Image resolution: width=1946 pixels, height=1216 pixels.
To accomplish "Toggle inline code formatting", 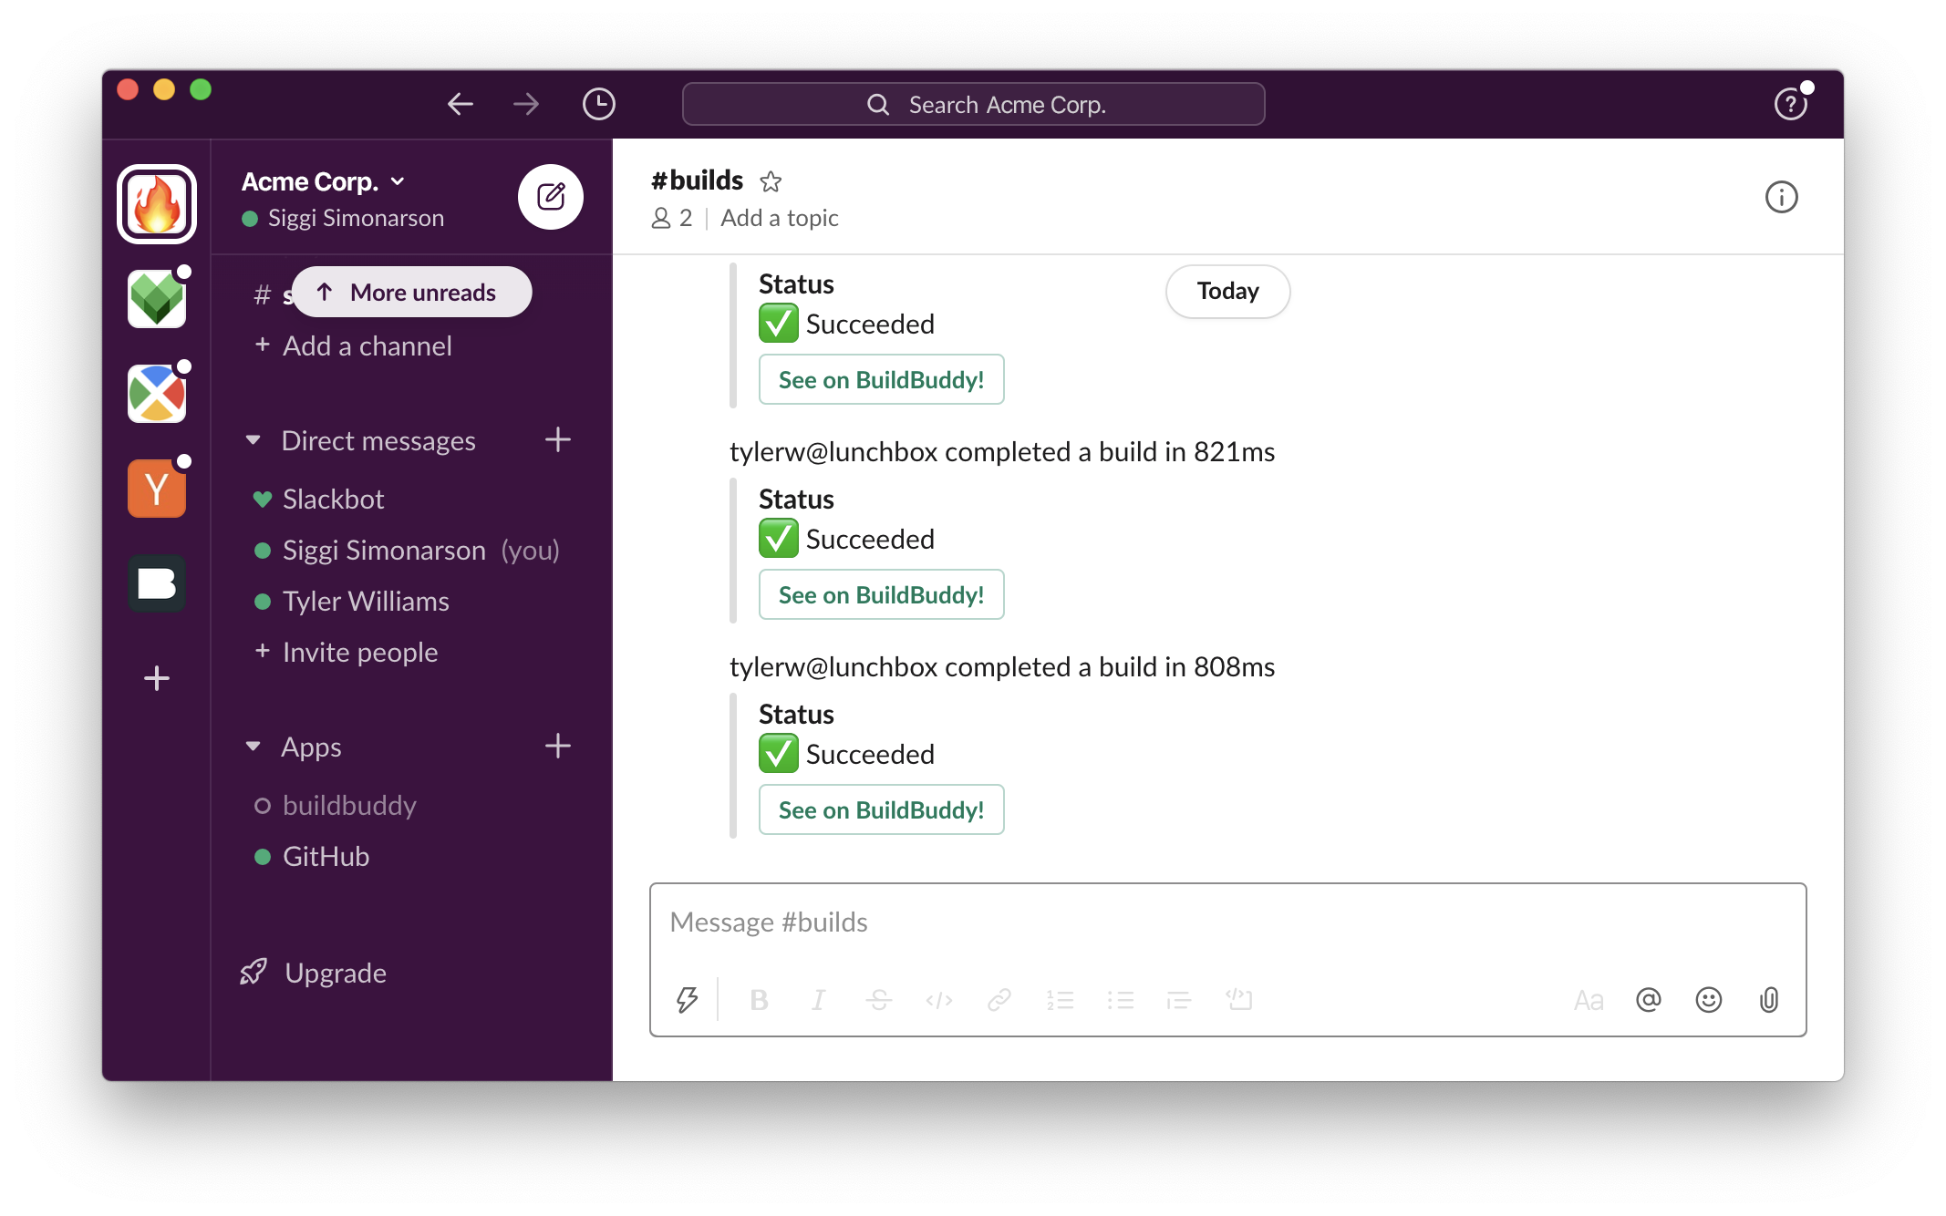I will [x=939, y=1000].
